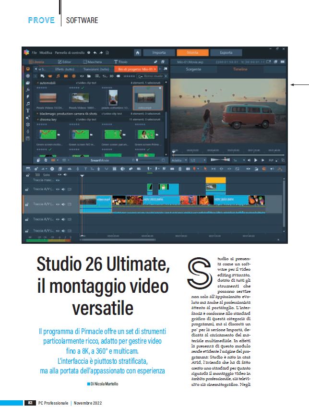Click the T title tool in timeline toolbar
309x419 pixels.
85,169
